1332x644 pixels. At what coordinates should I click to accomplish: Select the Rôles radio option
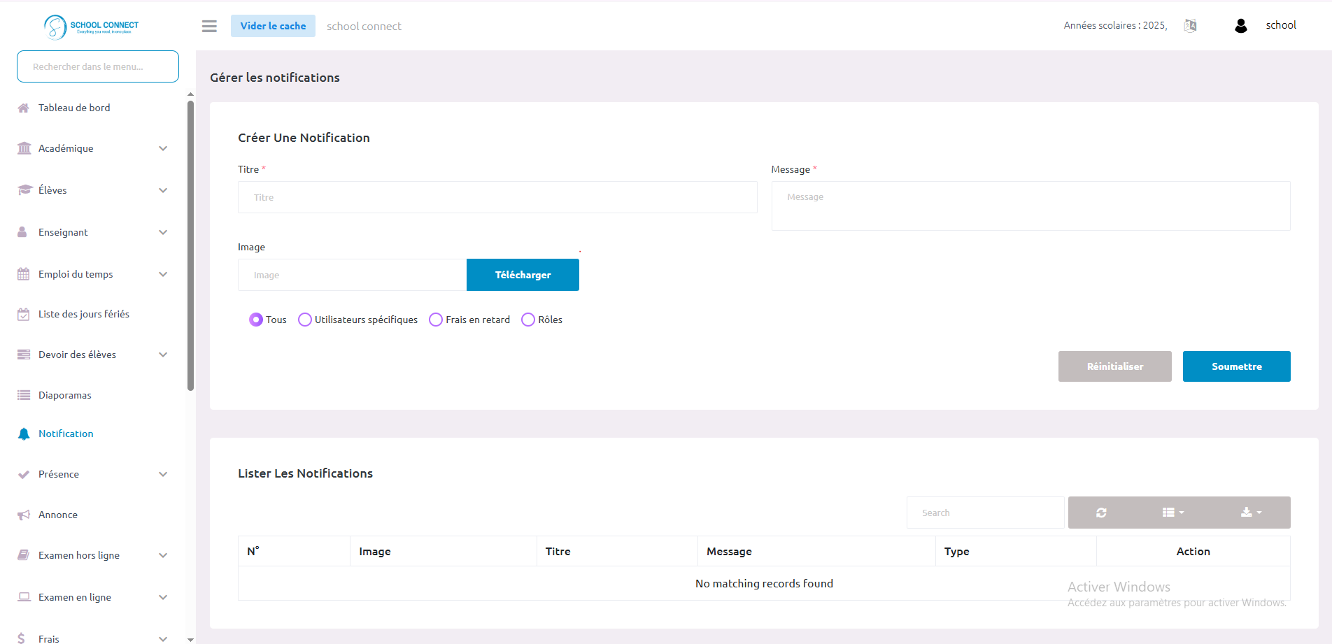528,320
